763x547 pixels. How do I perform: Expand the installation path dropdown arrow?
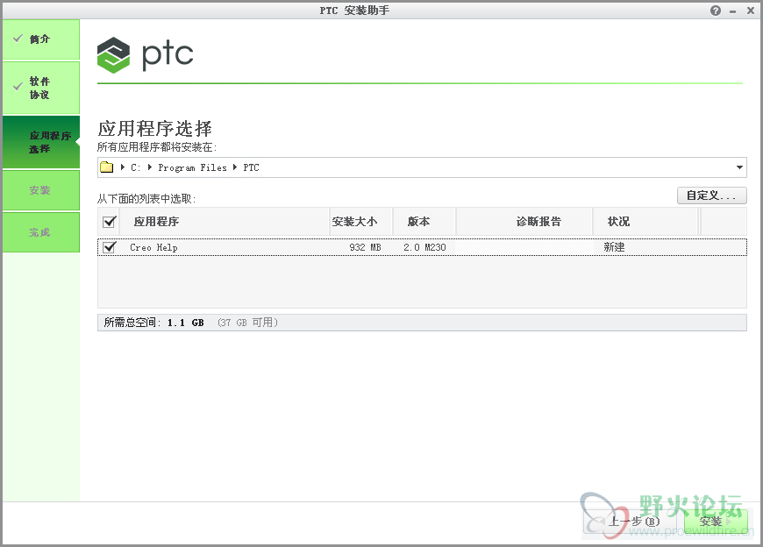pyautogui.click(x=739, y=167)
